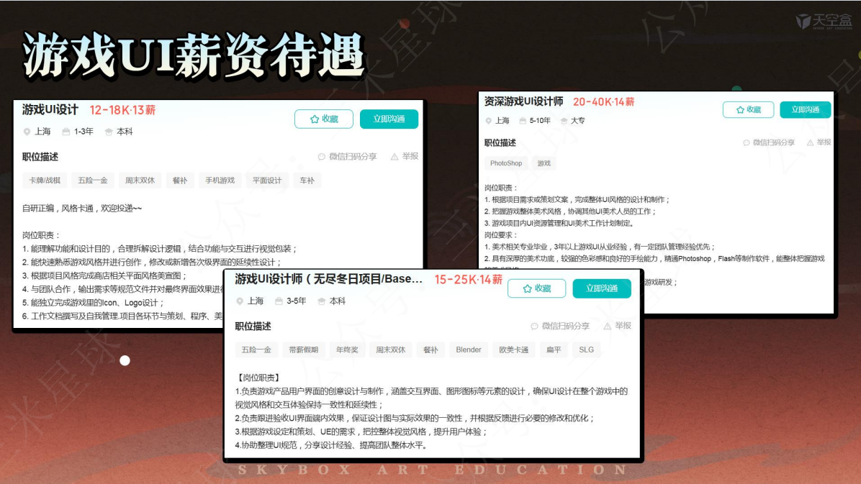Click WeChat share icon in 资深游戏UI设计师 card
Image resolution: width=861 pixels, height=484 pixels.
tap(747, 143)
